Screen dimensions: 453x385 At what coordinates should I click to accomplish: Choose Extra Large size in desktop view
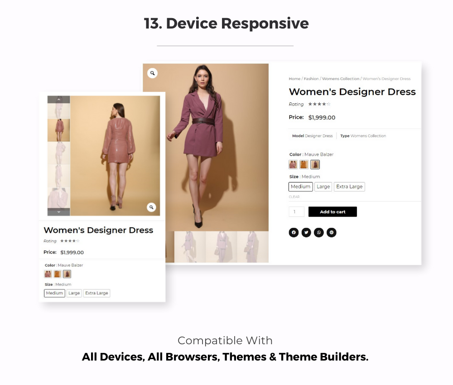349,187
